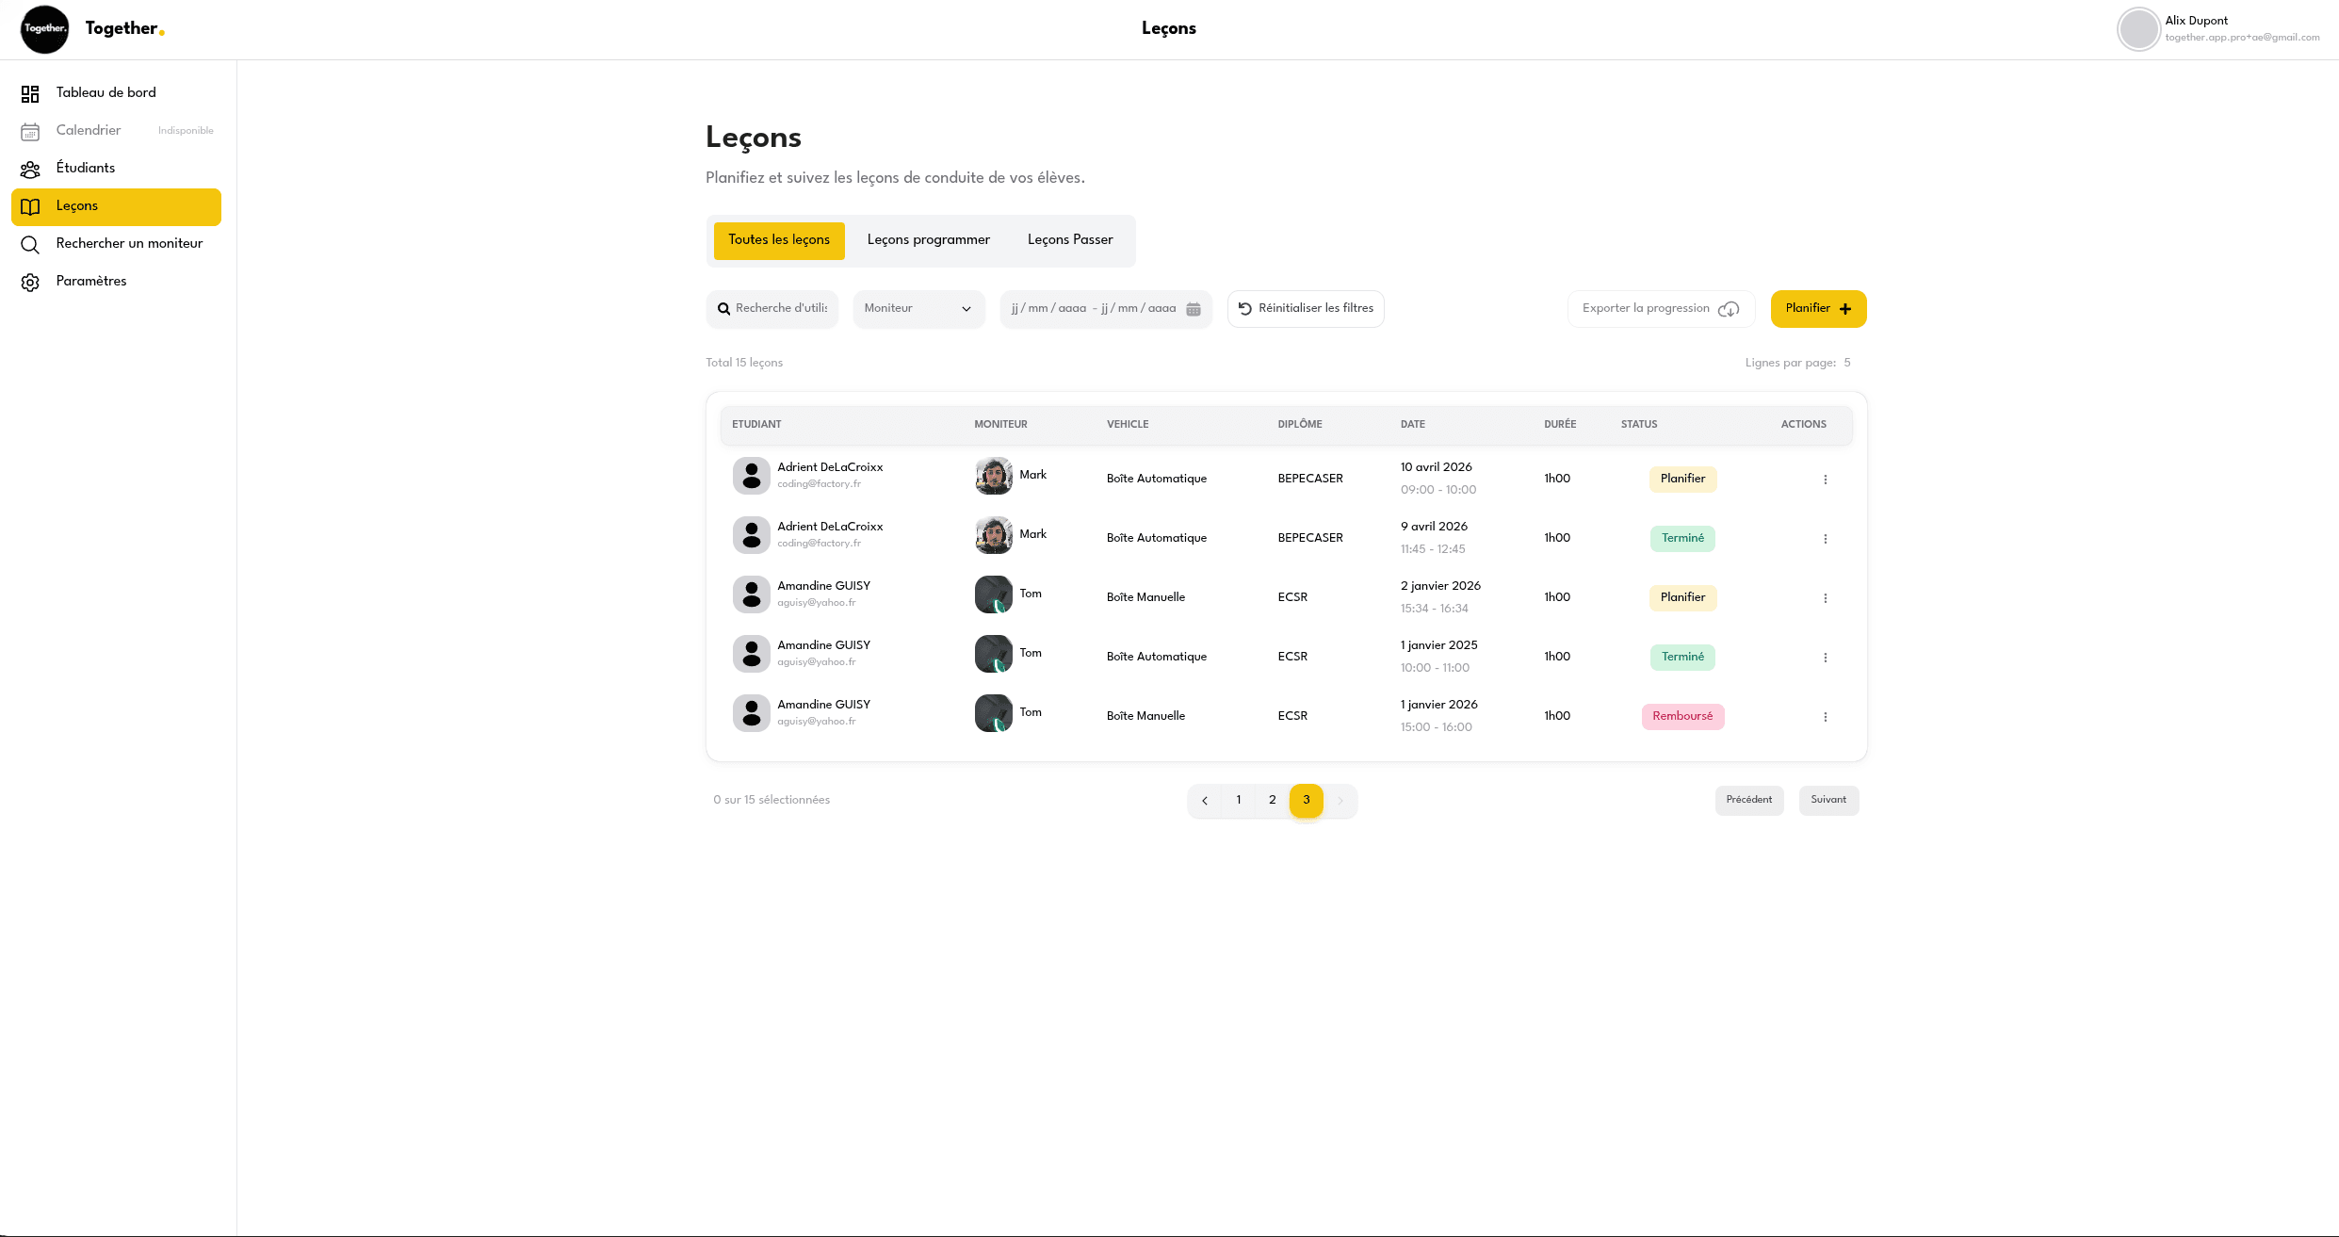2339x1237 pixels.
Task: Click Mark's avatar in the 10 avril row
Action: [993, 476]
